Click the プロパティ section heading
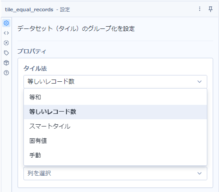 [32, 52]
